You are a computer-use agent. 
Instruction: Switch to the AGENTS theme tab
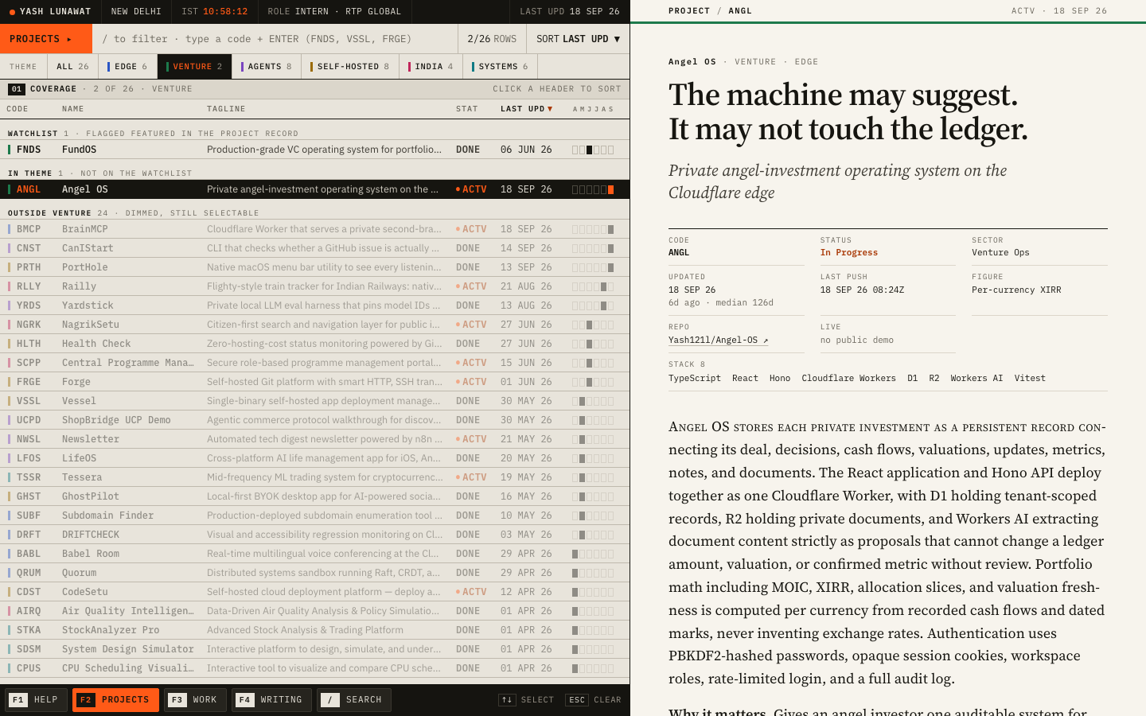267,67
